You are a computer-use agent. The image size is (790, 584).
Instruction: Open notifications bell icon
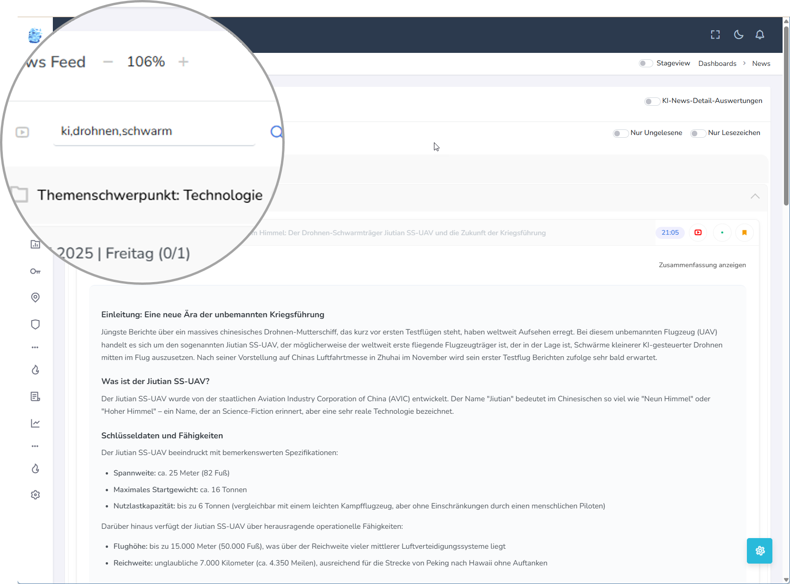[760, 35]
